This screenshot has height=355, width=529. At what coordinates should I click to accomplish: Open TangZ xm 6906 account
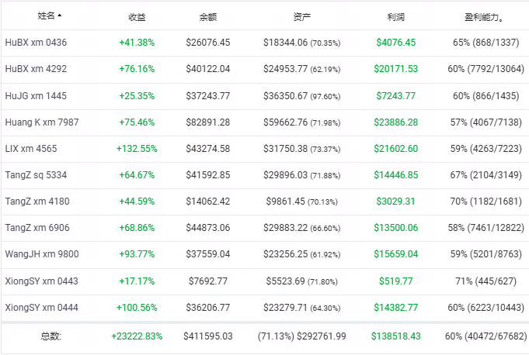click(37, 227)
